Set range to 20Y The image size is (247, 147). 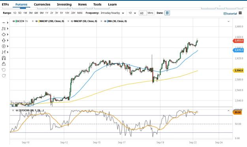click(73, 13)
